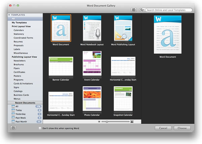
Task: Open the Programs category
Action: pyautogui.click(x=19, y=80)
